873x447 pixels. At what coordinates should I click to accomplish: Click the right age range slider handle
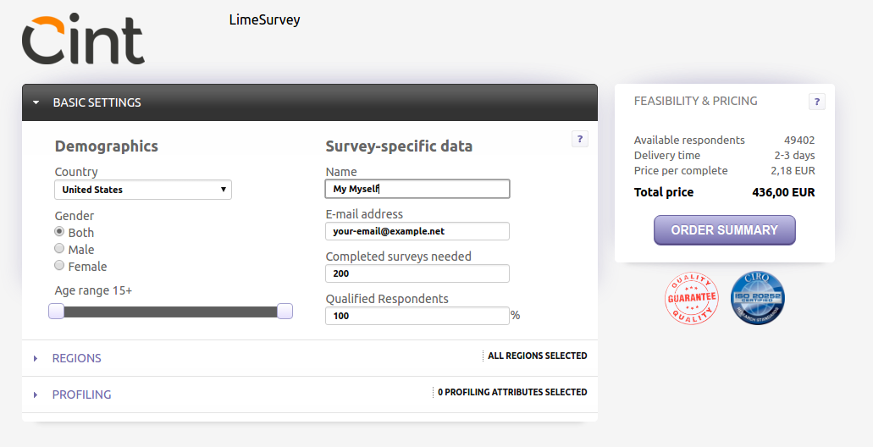pyautogui.click(x=285, y=312)
